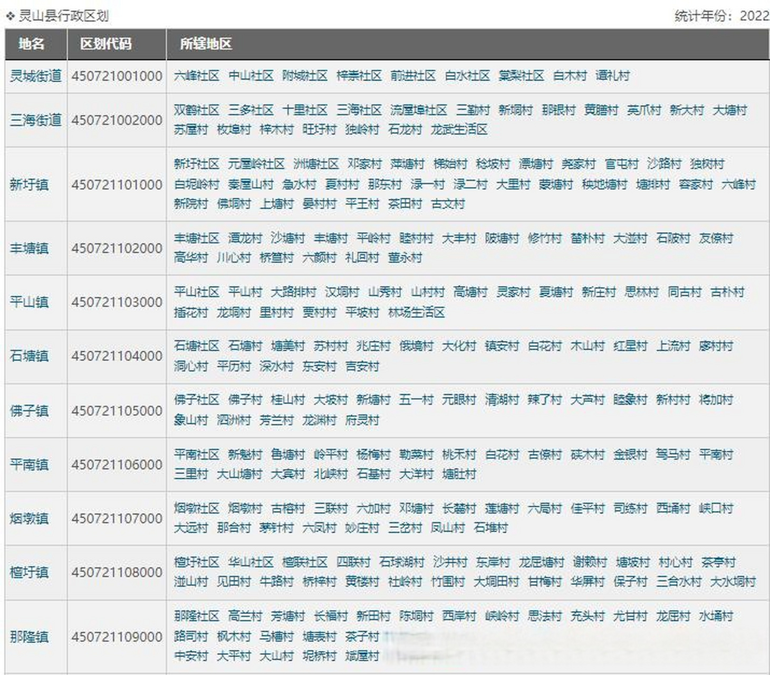770x675 pixels.
Task: Click the 林场生活区 link
Action: 416,313
